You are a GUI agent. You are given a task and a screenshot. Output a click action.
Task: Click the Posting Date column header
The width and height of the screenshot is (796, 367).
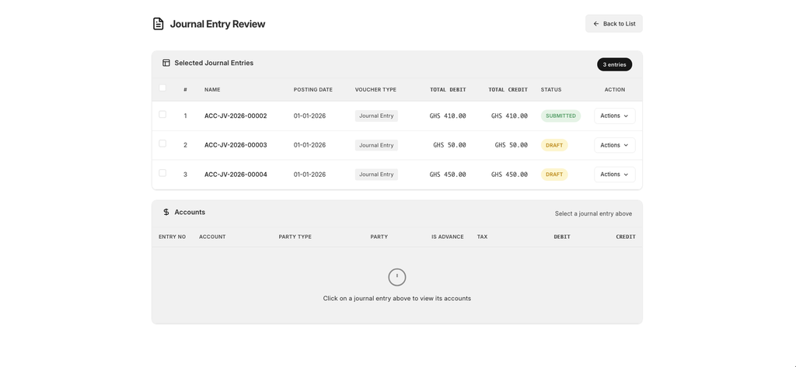(x=312, y=90)
